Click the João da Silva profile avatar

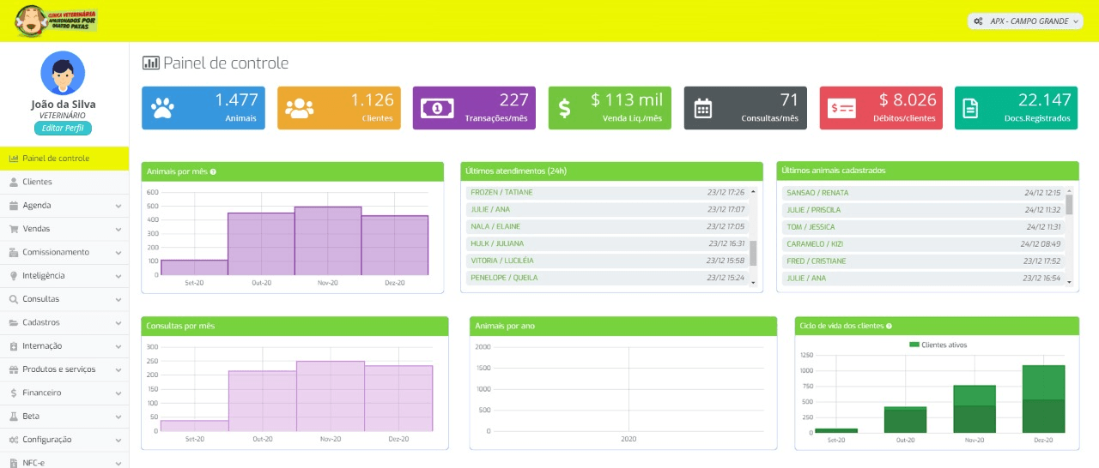(63, 73)
